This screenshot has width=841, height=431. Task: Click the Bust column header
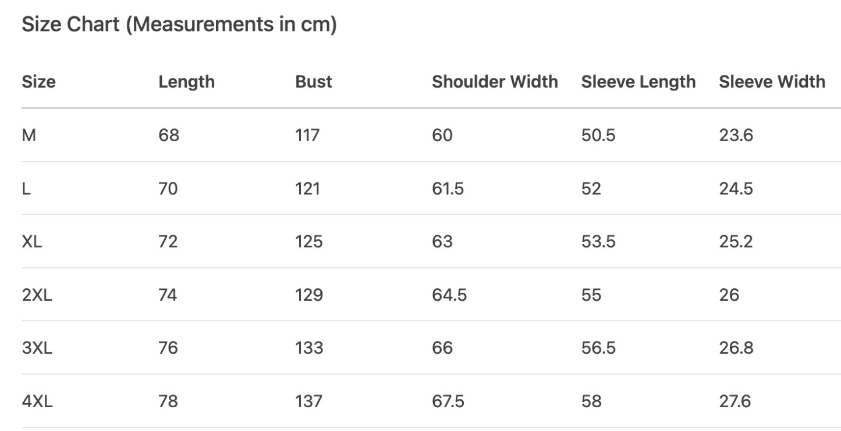pos(314,81)
